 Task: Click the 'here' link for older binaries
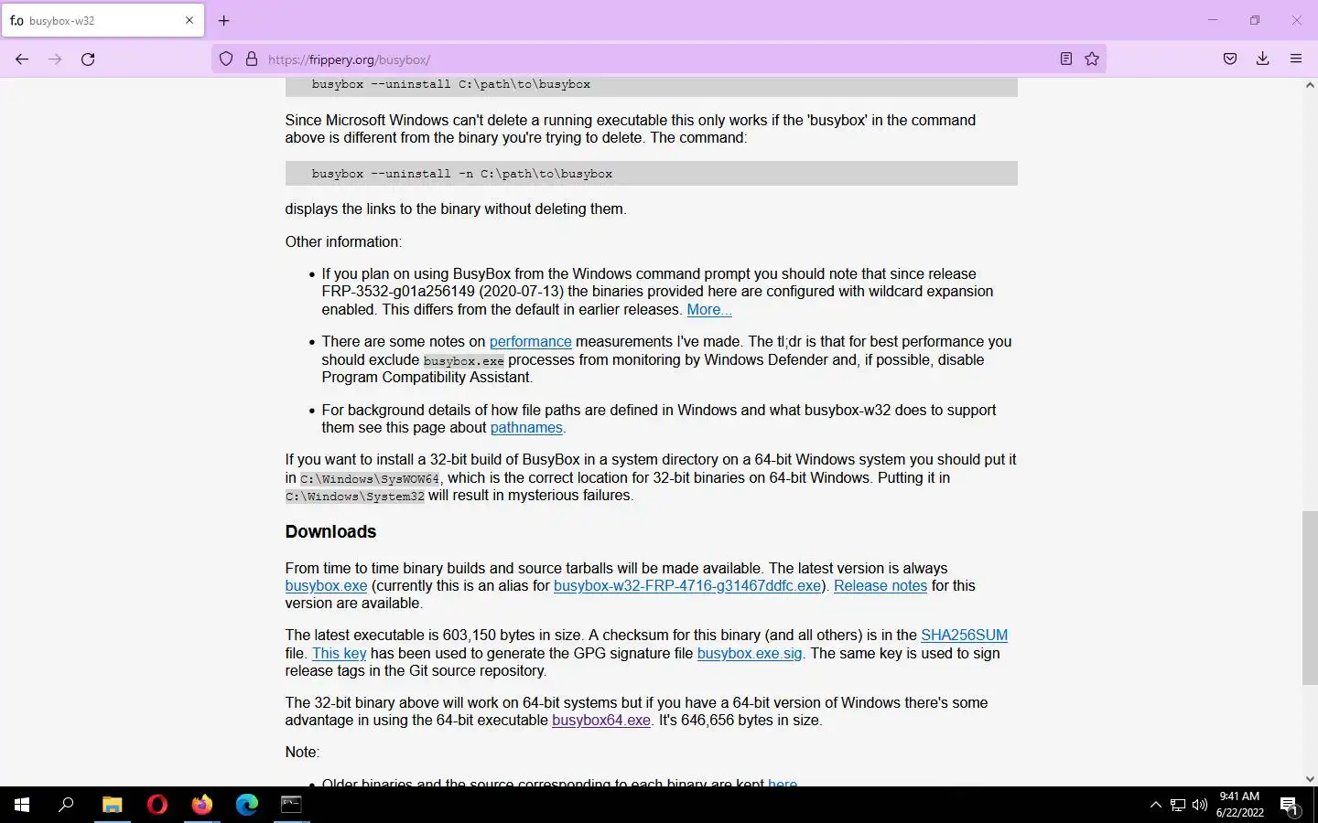tap(783, 782)
